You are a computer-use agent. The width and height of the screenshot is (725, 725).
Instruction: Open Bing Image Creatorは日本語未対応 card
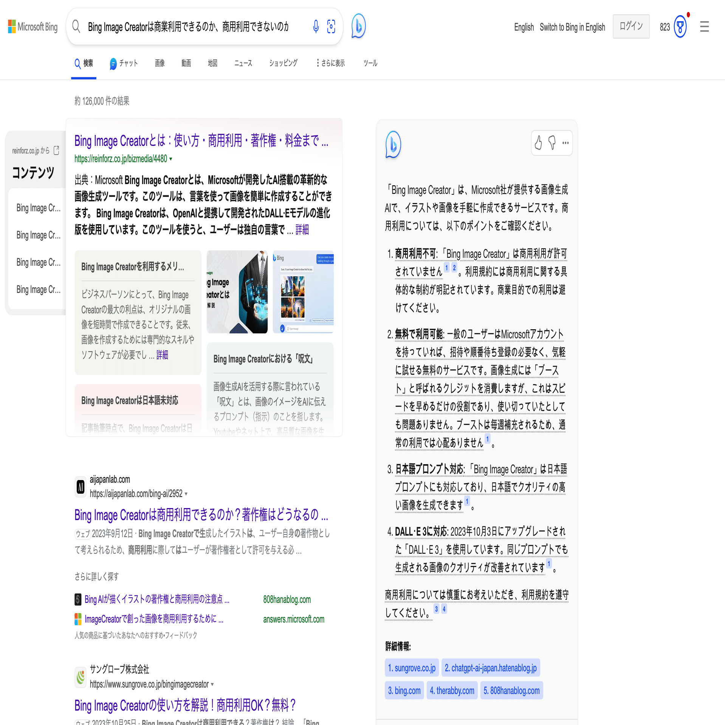(138, 410)
